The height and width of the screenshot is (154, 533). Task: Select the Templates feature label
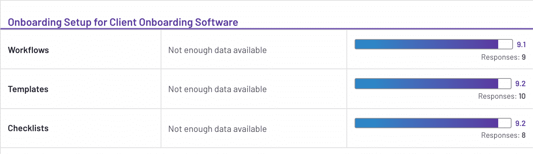click(x=28, y=89)
